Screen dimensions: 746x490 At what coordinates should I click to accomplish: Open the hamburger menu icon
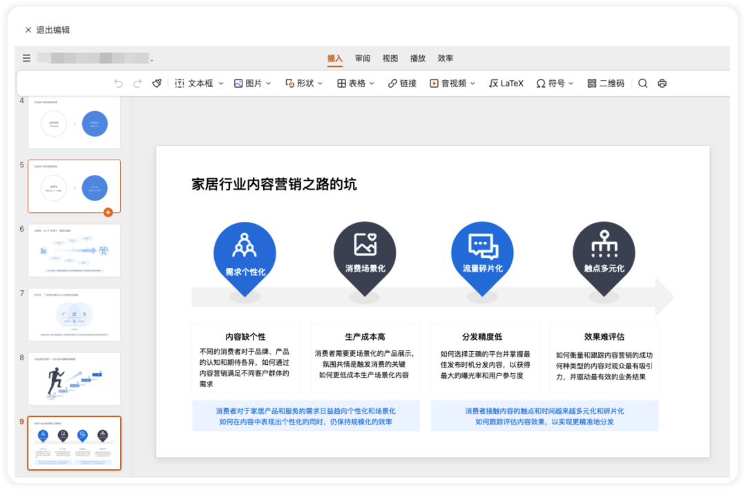(x=27, y=58)
